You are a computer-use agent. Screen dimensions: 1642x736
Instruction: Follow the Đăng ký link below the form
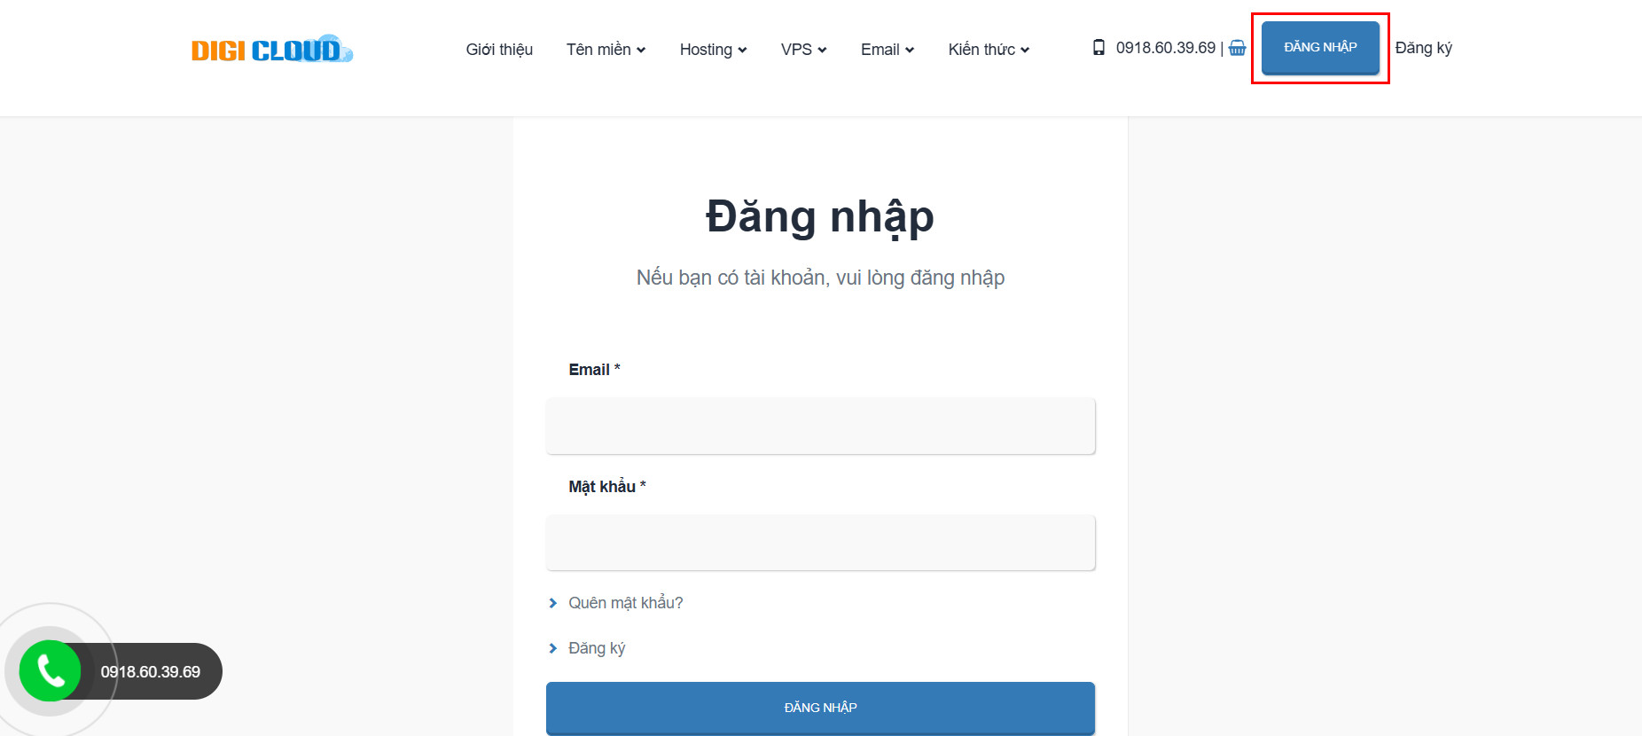click(x=597, y=648)
